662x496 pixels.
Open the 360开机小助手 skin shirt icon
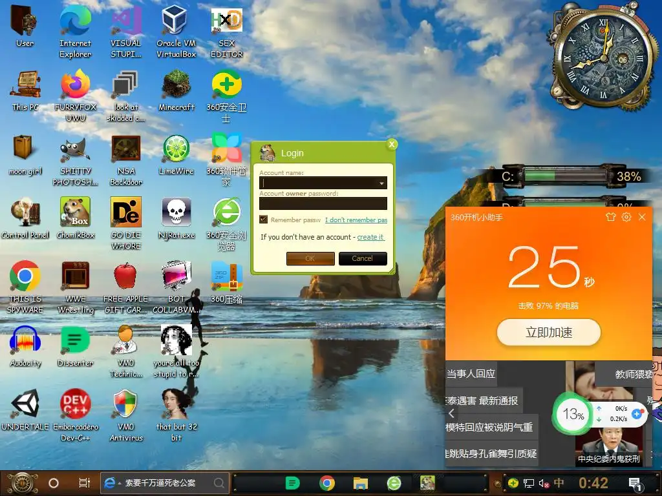coord(610,217)
